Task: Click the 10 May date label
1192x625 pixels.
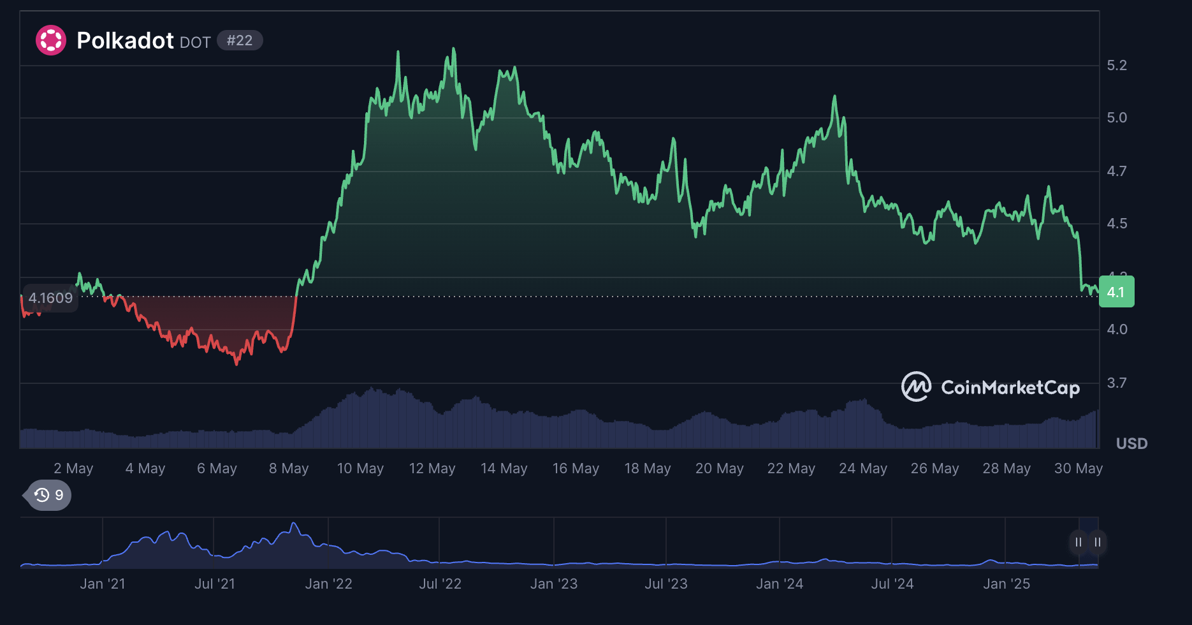Action: point(360,468)
